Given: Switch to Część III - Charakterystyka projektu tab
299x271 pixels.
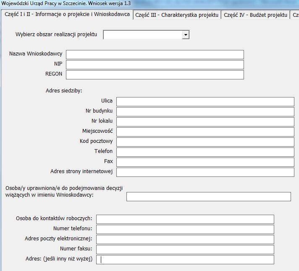Looking at the screenshot, I should (x=177, y=15).
